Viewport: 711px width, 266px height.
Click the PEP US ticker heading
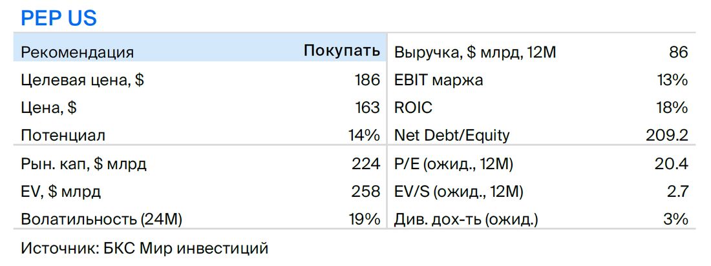coord(59,18)
